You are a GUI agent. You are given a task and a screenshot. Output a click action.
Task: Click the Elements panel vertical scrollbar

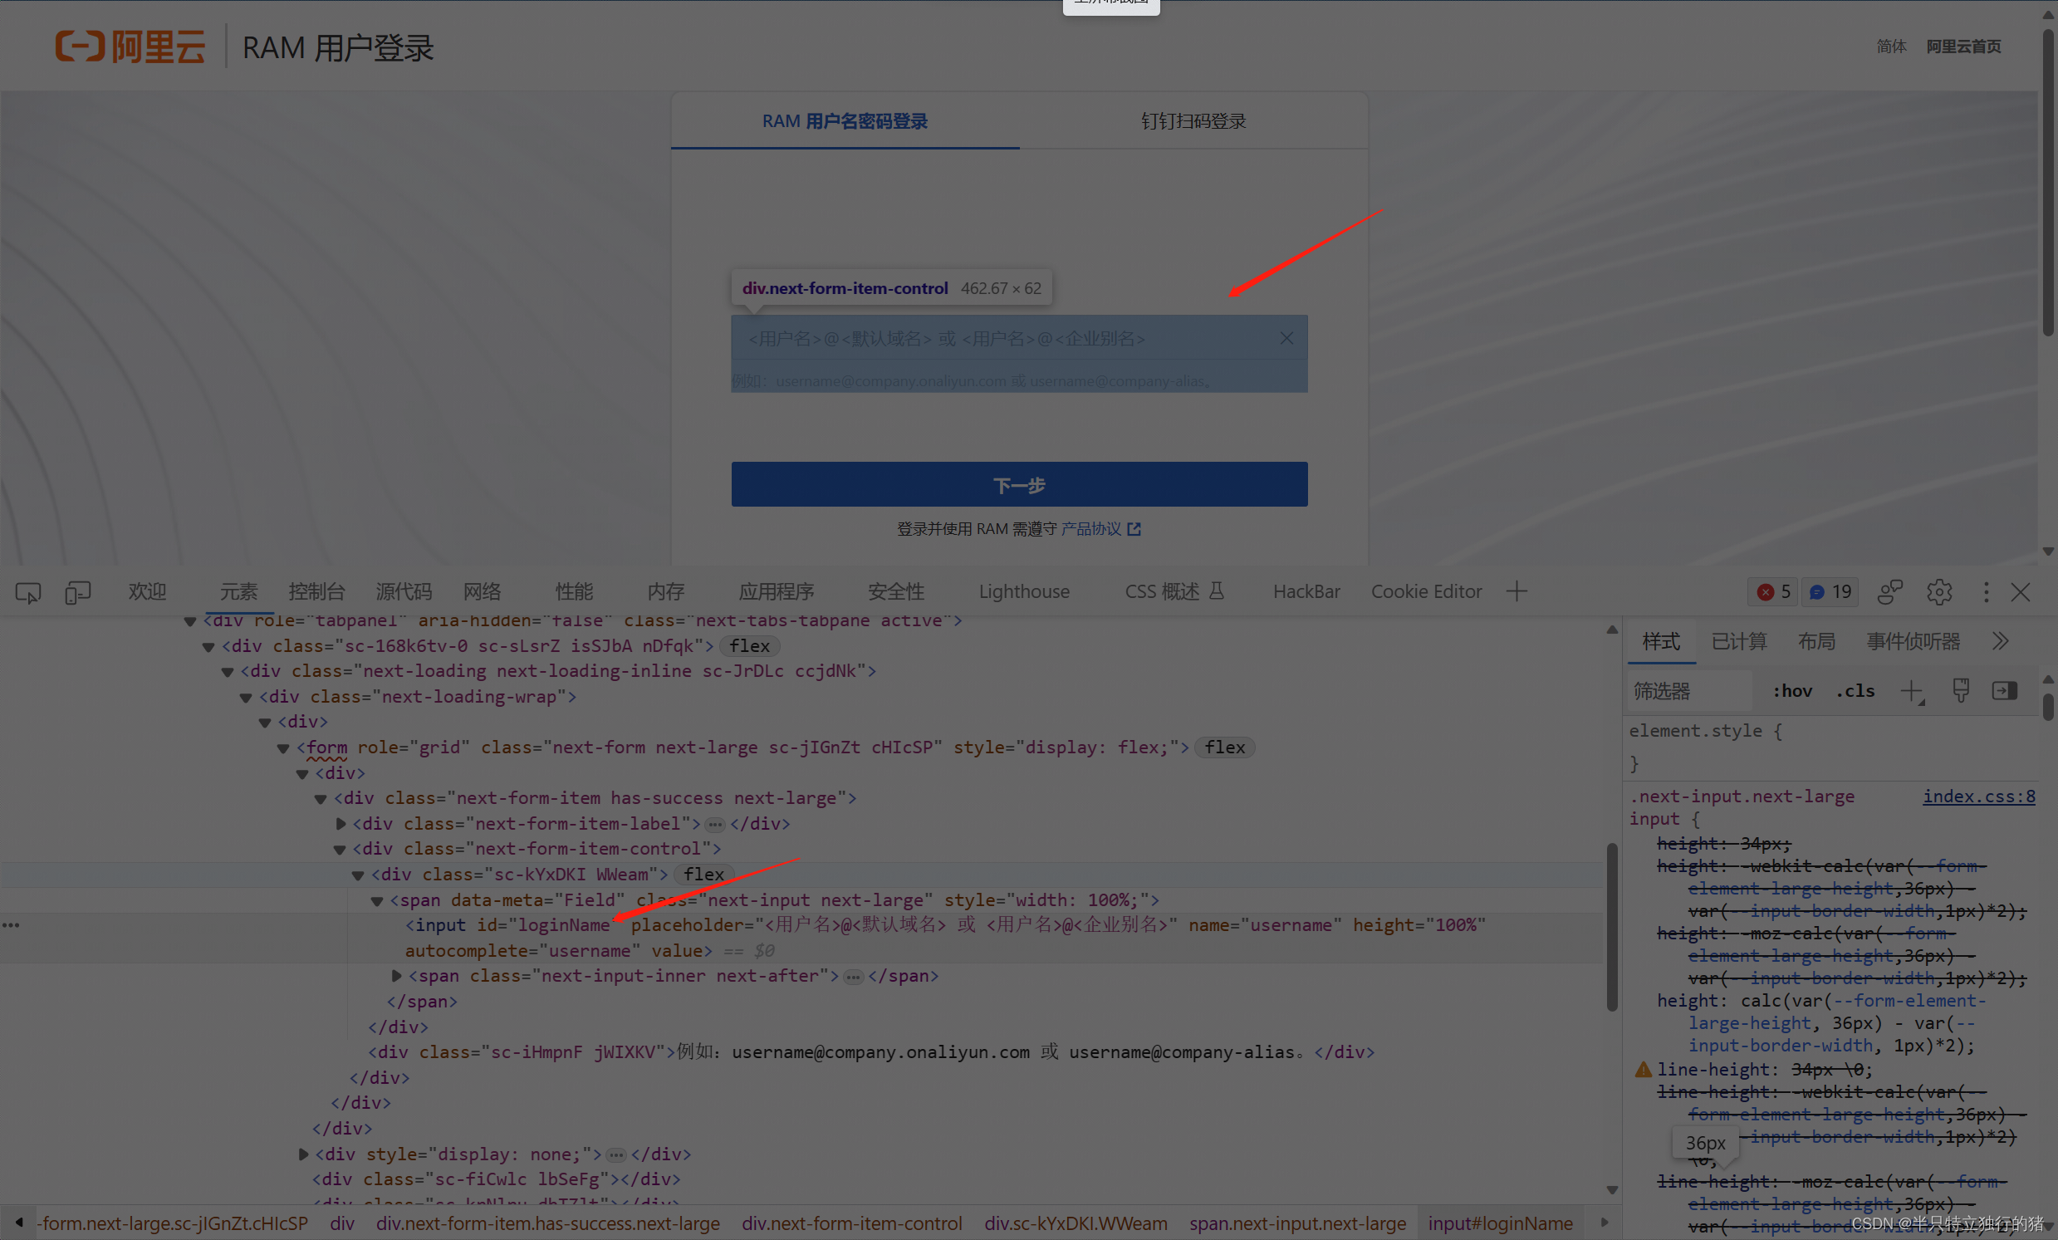(x=1612, y=927)
